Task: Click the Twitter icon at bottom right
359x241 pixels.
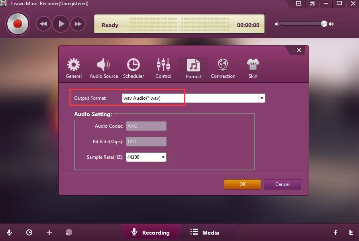Action: 351,232
